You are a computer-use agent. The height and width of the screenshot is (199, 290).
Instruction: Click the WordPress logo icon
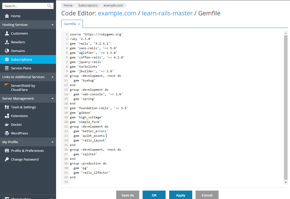(7, 133)
